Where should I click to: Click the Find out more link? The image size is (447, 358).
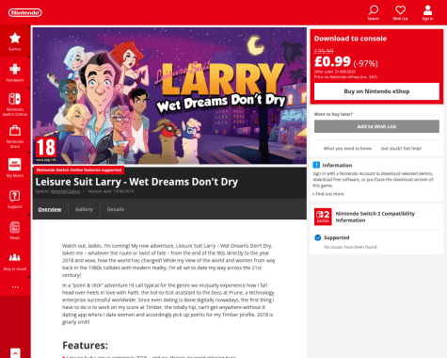[x=328, y=194]
